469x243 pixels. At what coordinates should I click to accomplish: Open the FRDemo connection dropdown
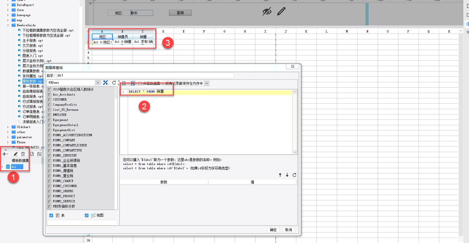click(x=98, y=83)
